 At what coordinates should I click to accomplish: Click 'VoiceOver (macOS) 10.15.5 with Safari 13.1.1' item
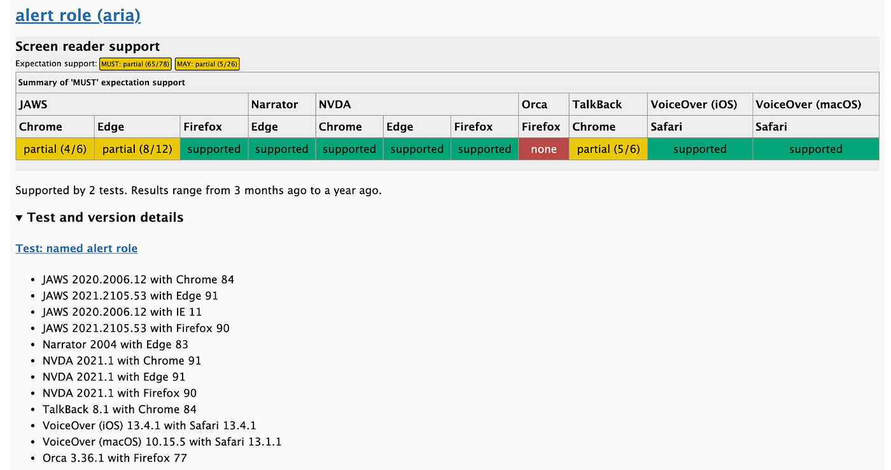point(162,442)
